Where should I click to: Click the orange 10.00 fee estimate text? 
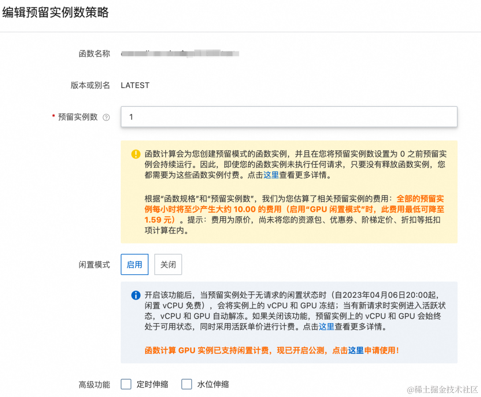[241, 209]
